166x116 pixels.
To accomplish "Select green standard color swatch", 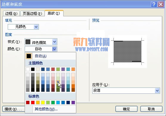I will (53, 102).
